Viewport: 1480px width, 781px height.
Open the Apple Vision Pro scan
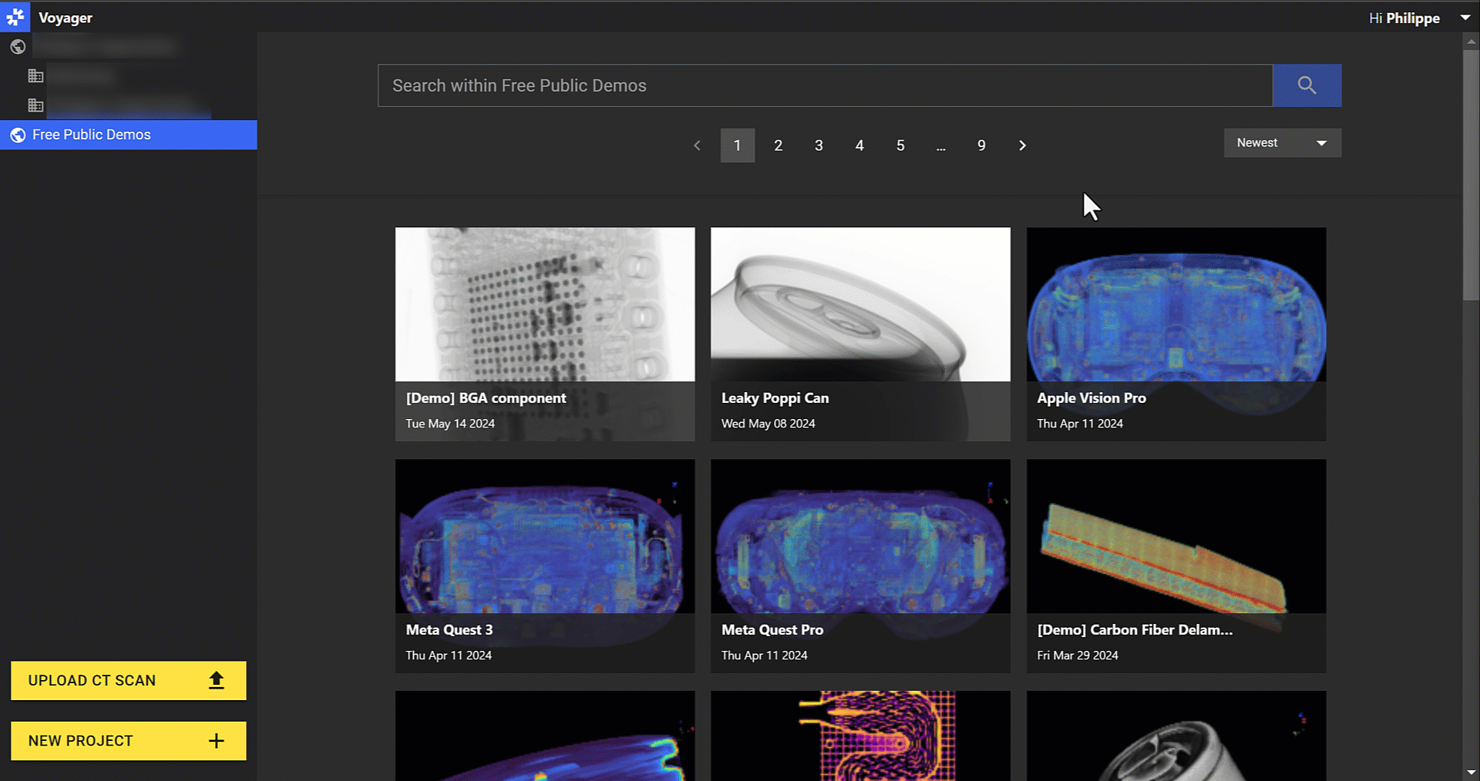[1176, 334]
